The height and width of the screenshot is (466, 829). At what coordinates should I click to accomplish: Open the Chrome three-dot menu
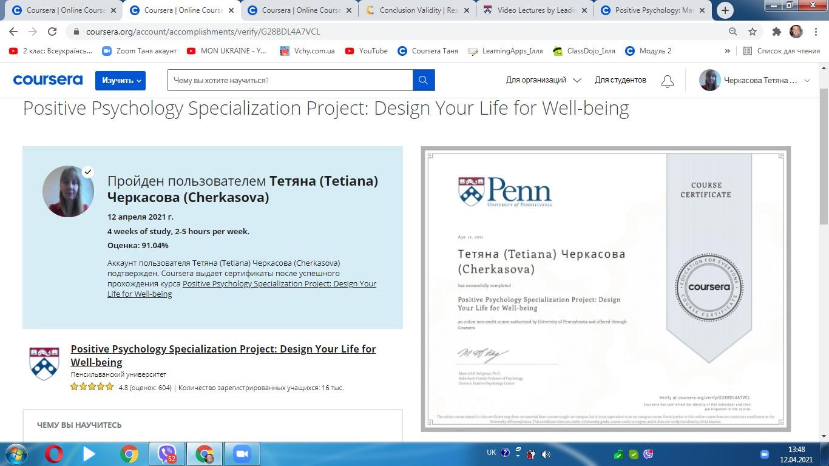click(x=815, y=32)
